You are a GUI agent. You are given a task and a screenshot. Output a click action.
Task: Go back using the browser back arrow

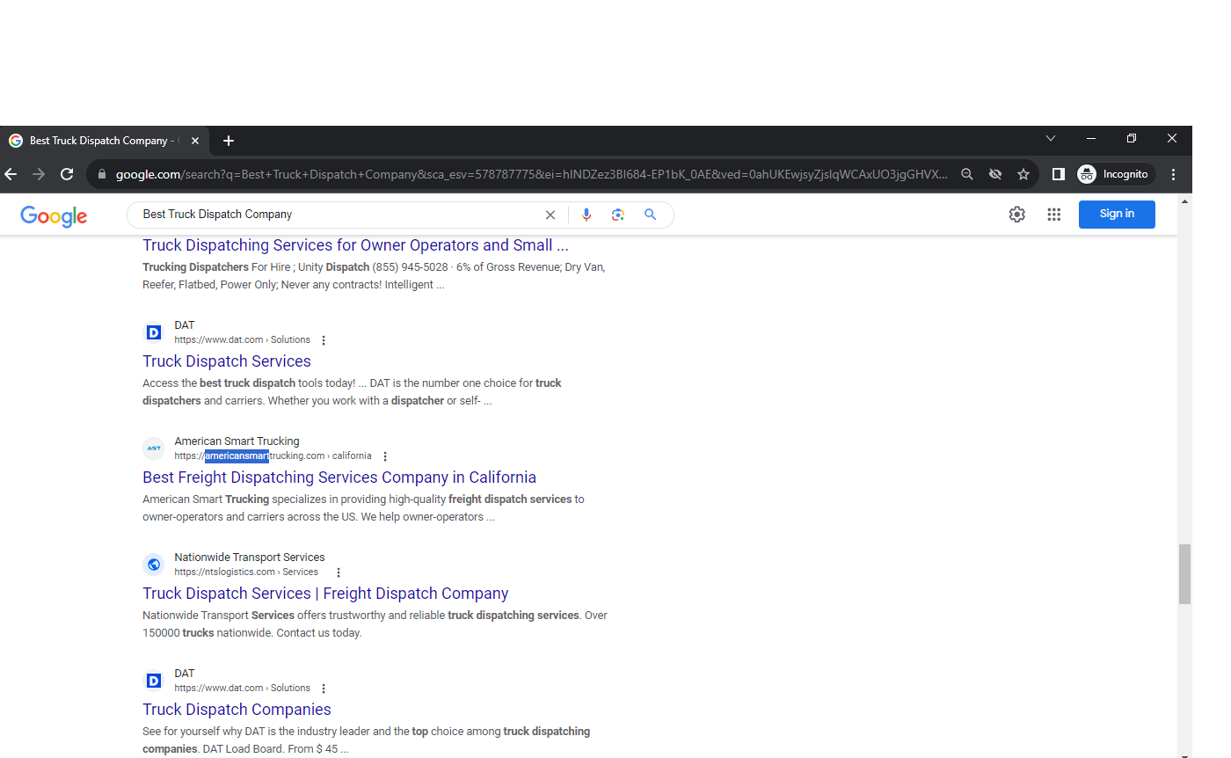click(11, 174)
